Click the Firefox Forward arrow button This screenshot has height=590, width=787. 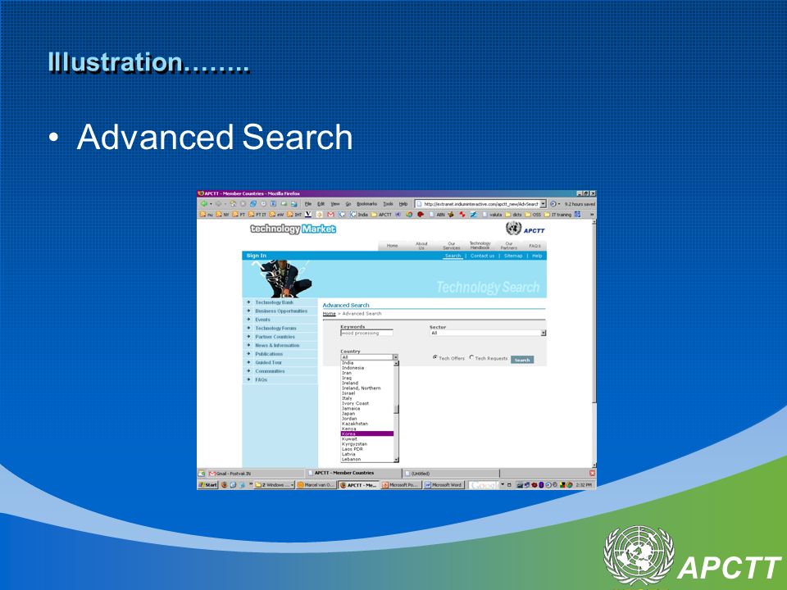[218, 204]
